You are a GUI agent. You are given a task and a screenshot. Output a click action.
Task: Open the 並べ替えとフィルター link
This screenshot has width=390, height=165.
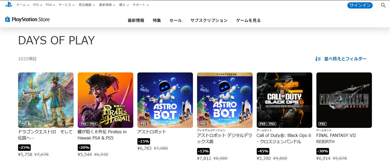(345, 59)
